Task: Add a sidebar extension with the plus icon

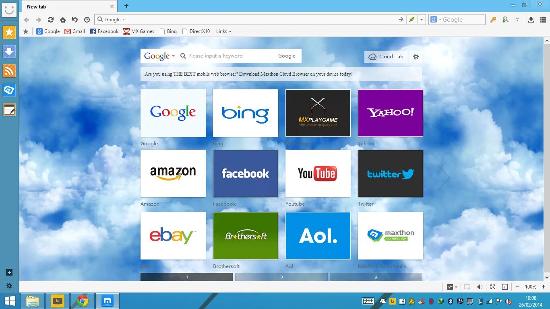Action: (x=9, y=272)
